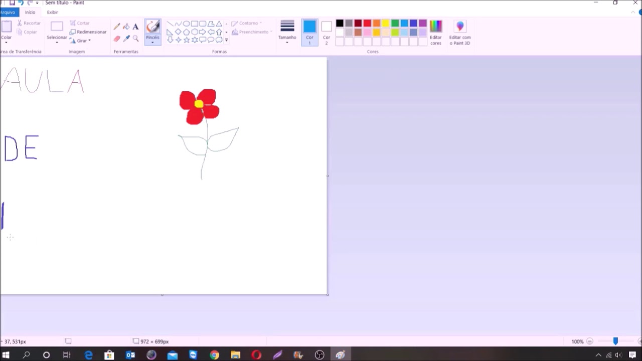Click the Recortar cut button
Viewport: 642px width, 361px height.
[29, 23]
